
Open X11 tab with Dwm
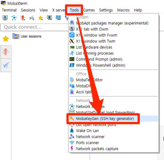(x=113, y=29)
